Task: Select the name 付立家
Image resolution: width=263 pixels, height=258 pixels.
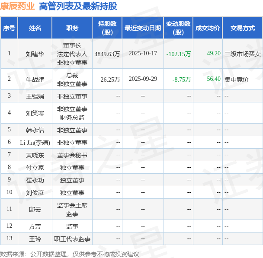Action: [35, 168]
